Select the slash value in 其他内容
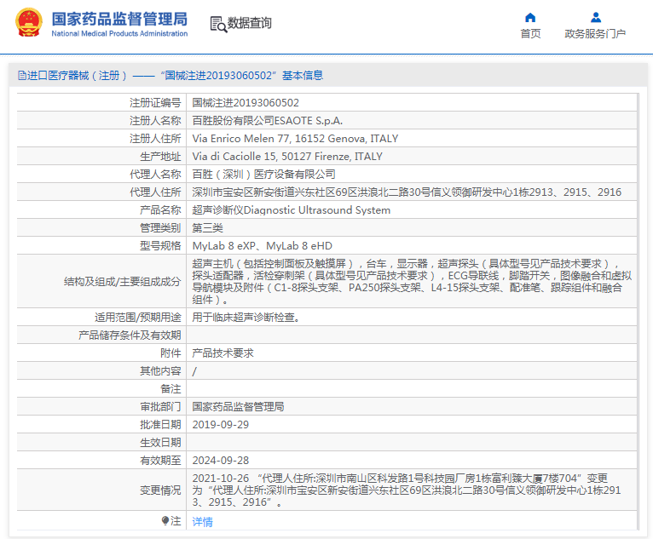The image size is (653, 539). [194, 371]
